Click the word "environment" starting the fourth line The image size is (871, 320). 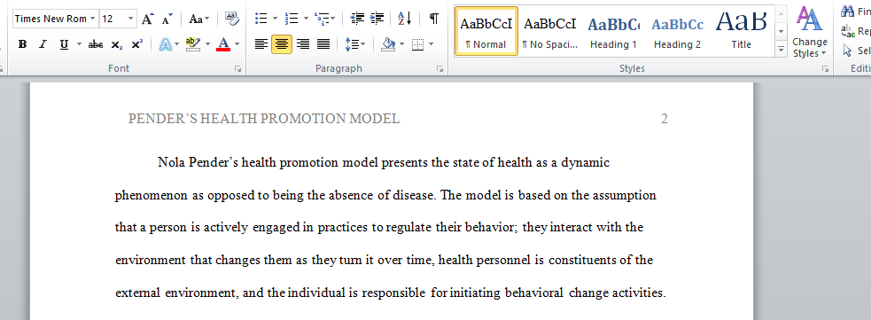(151, 260)
